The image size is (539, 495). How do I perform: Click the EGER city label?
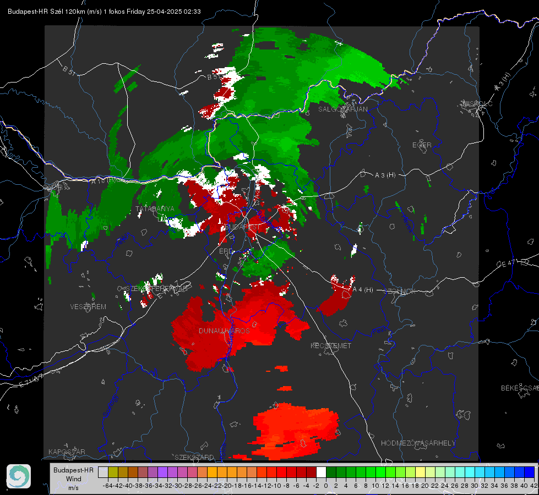tap(422, 145)
